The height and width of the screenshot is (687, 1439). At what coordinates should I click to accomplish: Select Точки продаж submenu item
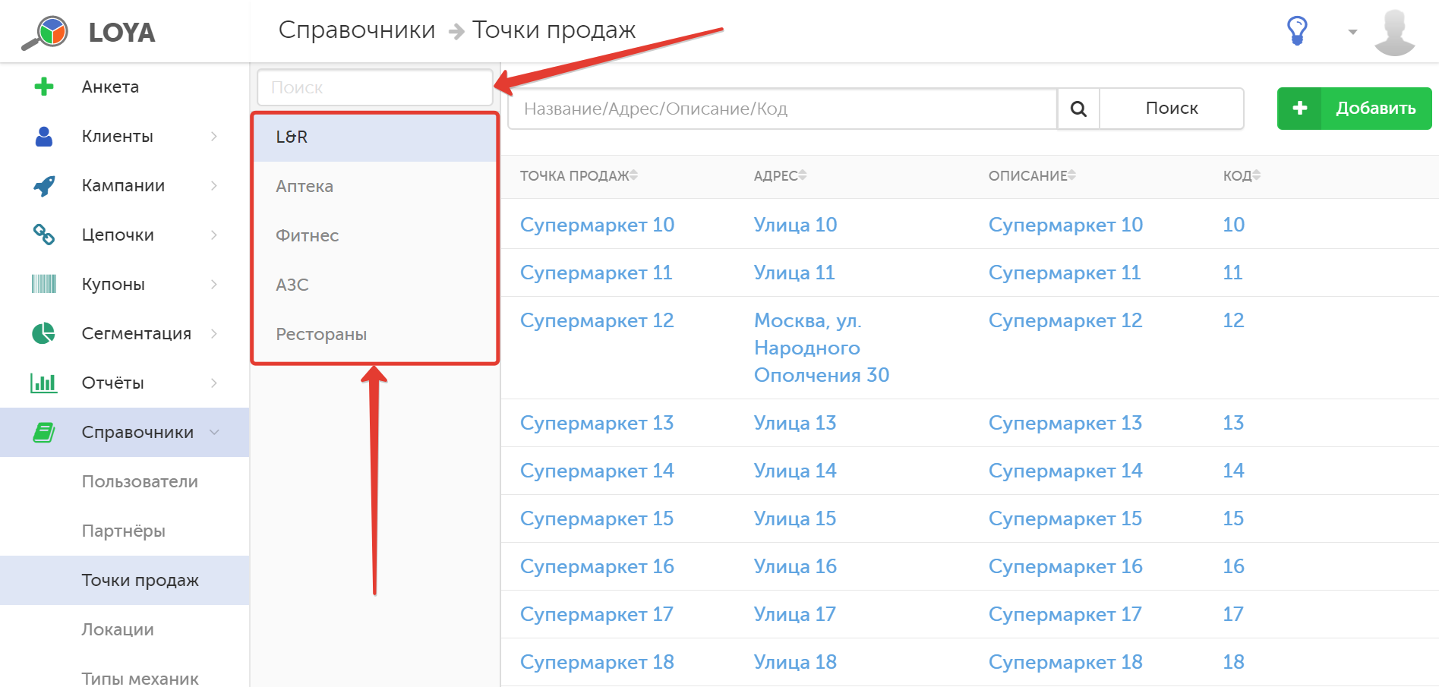[125, 580]
